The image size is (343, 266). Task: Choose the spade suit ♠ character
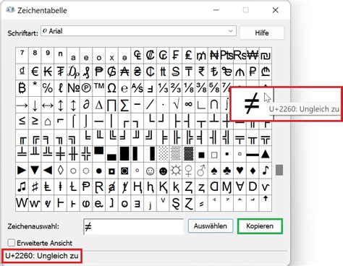pyautogui.click(x=214, y=171)
